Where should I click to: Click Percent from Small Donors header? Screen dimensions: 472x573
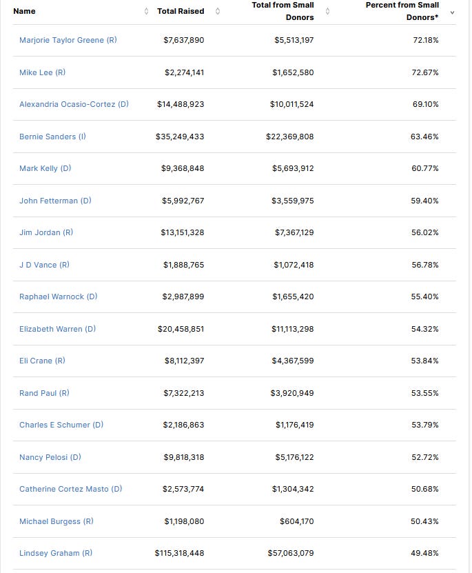pos(402,11)
